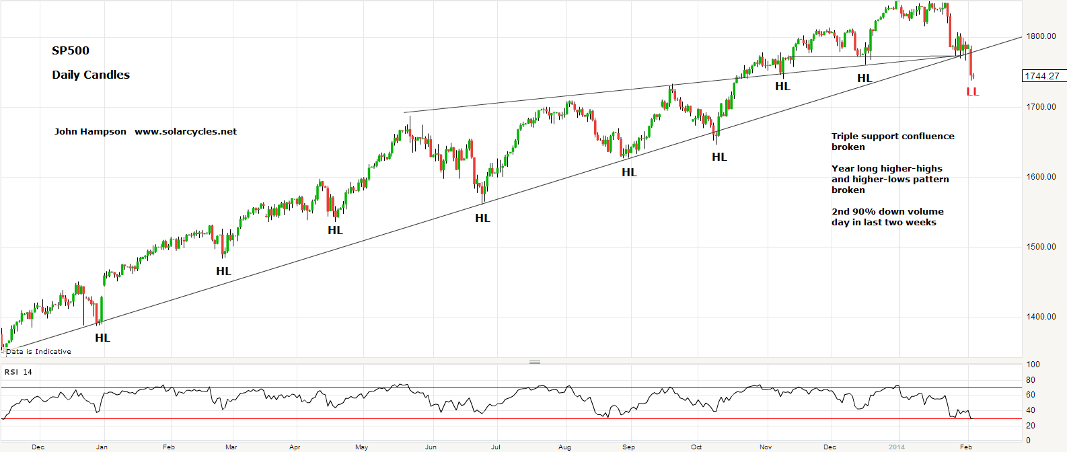Open the www.solarcycles.net link text
The width and height of the screenshot is (1067, 452).
point(186,132)
